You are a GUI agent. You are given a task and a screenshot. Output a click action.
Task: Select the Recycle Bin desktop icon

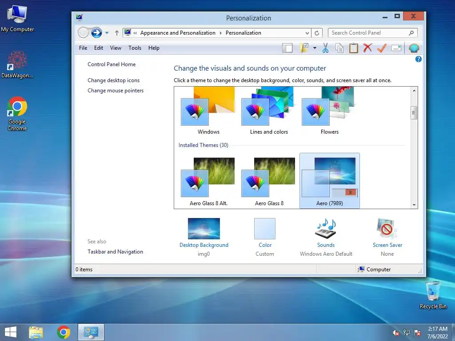433,295
